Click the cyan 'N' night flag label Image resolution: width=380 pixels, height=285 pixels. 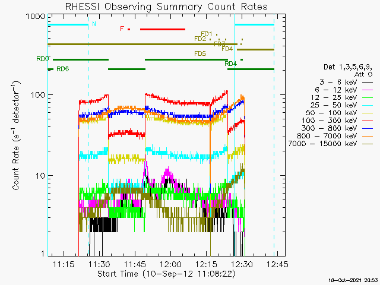(94, 24)
